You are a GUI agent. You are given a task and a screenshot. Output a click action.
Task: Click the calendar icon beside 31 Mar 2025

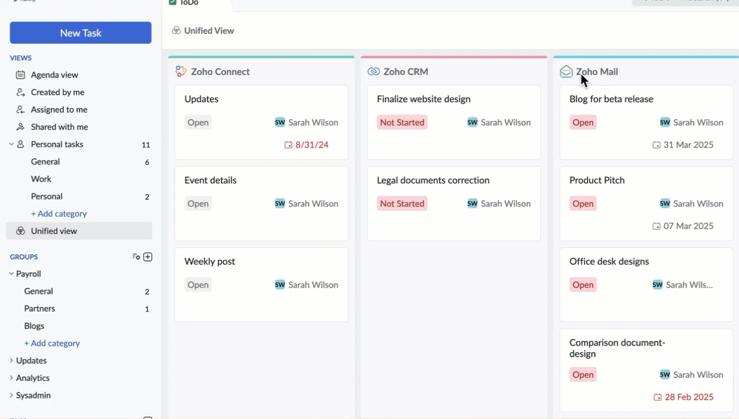click(656, 145)
